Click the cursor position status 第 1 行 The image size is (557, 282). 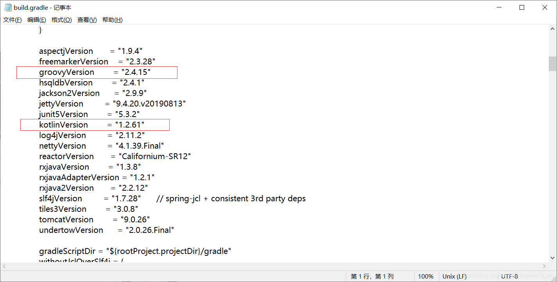pos(372,277)
